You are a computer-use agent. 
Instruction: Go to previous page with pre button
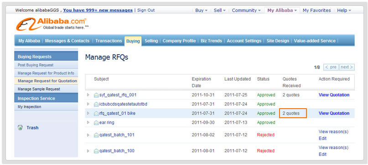331,67
